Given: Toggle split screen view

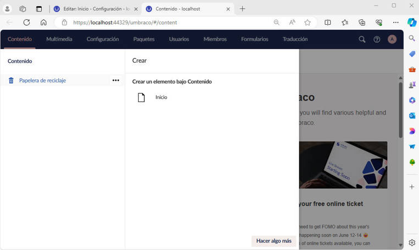Looking at the screenshot, I should pyautogui.click(x=328, y=23).
